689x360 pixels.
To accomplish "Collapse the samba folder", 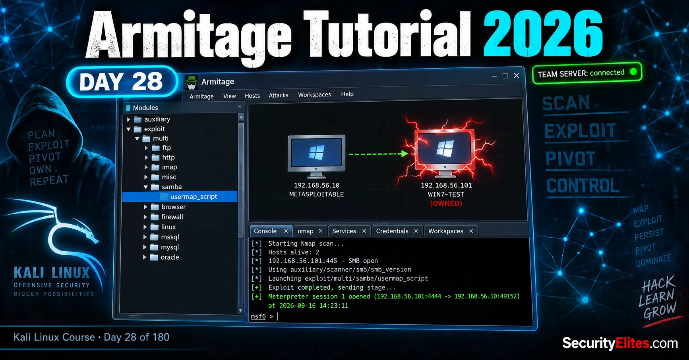I will point(146,187).
